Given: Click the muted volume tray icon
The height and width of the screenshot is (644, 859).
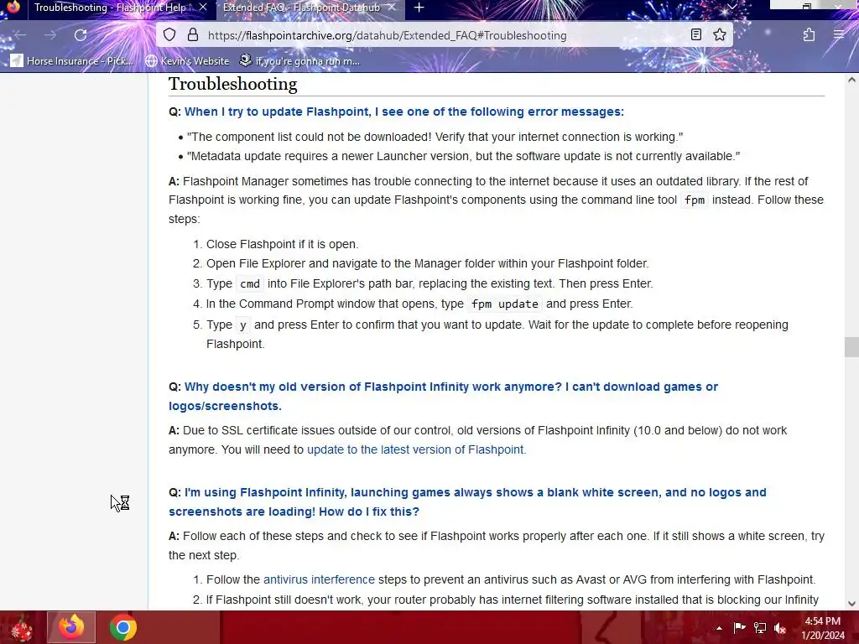Looking at the screenshot, I should [x=780, y=628].
